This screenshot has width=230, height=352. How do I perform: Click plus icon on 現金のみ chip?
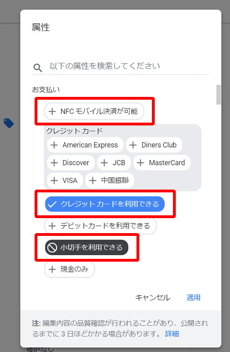click(52, 269)
